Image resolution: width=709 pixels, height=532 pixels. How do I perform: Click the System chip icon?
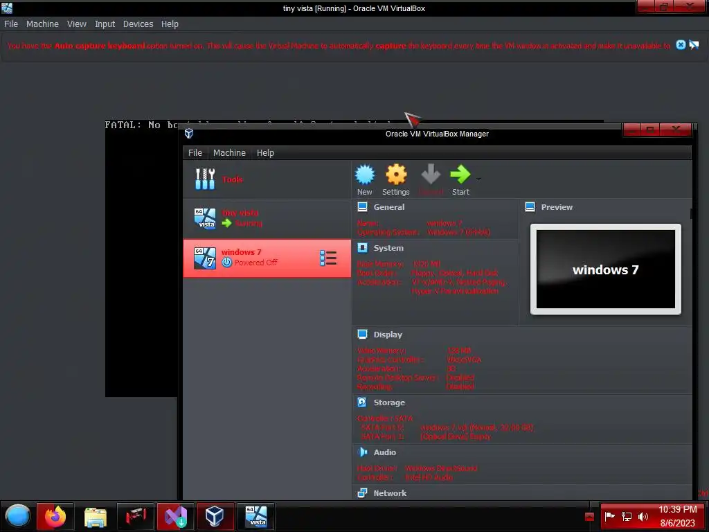click(x=362, y=247)
